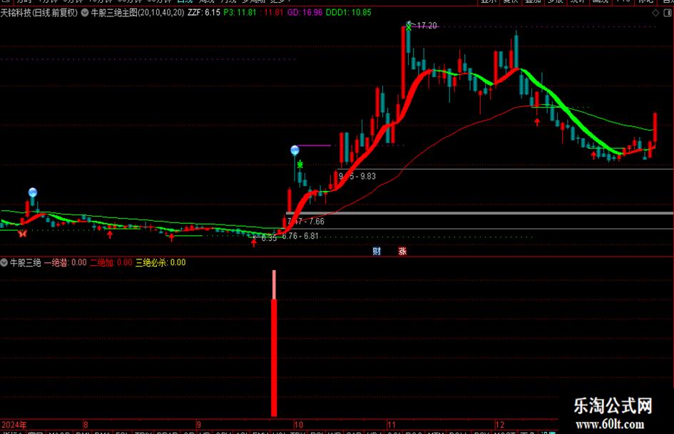The height and width of the screenshot is (434, 674).
Task: Click the ZZF: 6.15 value
Action: click(204, 13)
